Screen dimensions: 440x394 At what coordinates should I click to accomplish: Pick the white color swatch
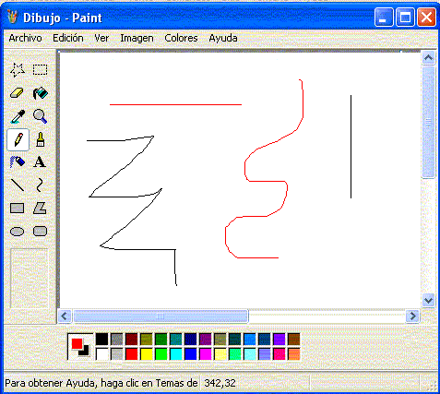click(x=101, y=354)
